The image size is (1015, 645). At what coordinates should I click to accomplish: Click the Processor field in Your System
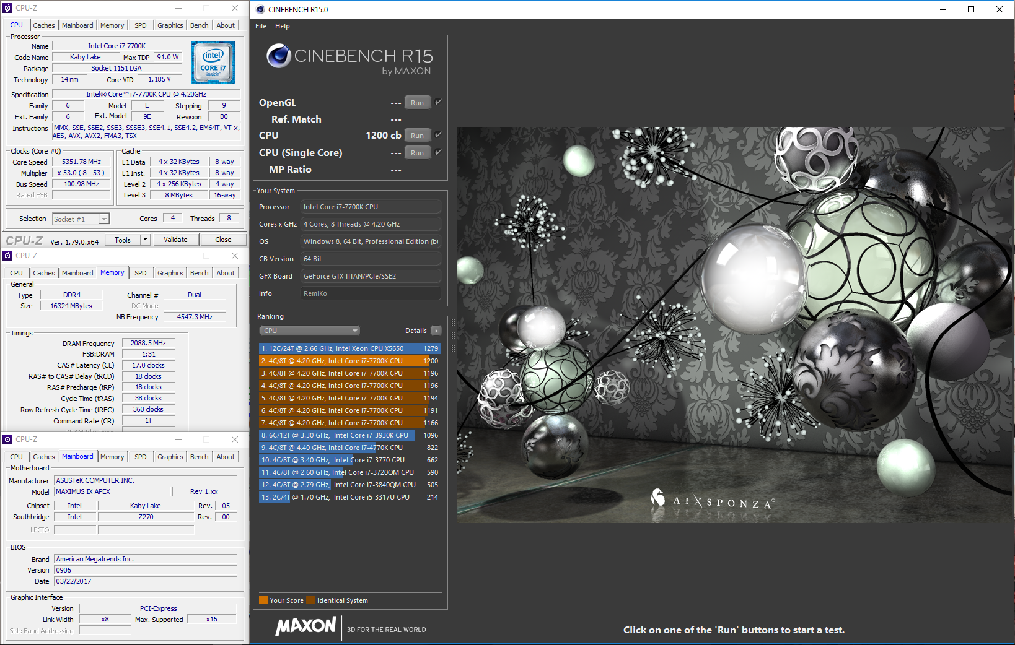pyautogui.click(x=371, y=207)
